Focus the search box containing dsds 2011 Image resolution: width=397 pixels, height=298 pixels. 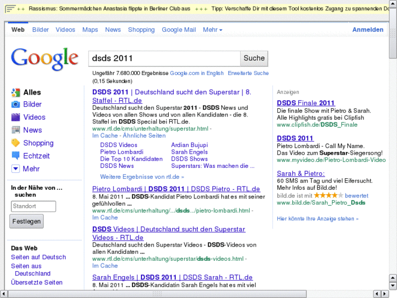(x=164, y=58)
